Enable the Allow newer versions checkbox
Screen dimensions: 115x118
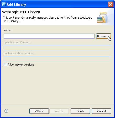pos(5,65)
